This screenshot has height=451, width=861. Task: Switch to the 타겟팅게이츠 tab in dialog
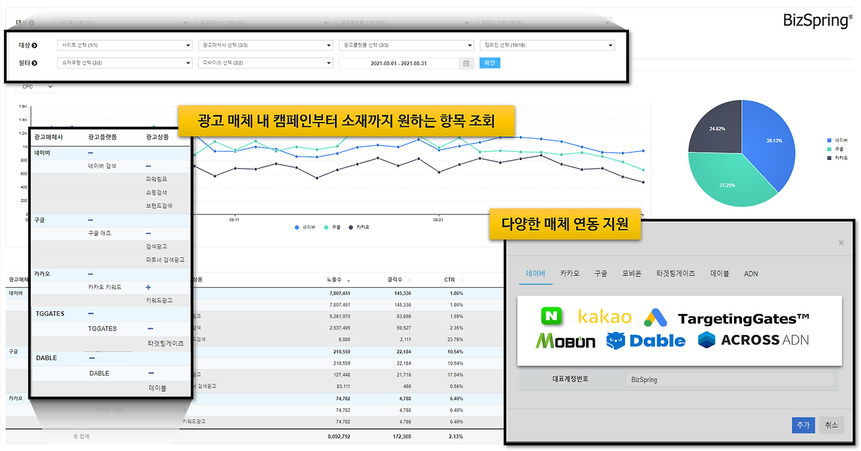675,274
